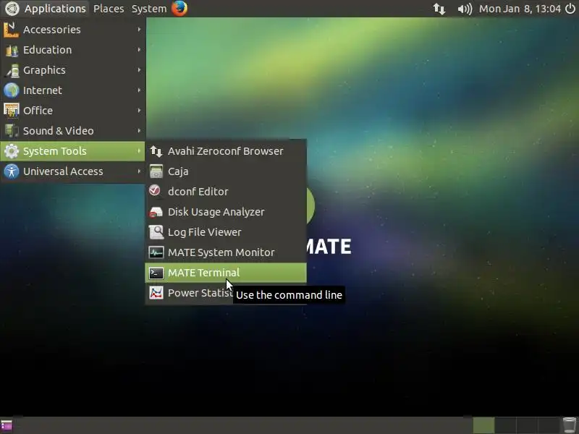Launch MATE System Monitor by its label
The image size is (579, 434).
[x=221, y=252]
